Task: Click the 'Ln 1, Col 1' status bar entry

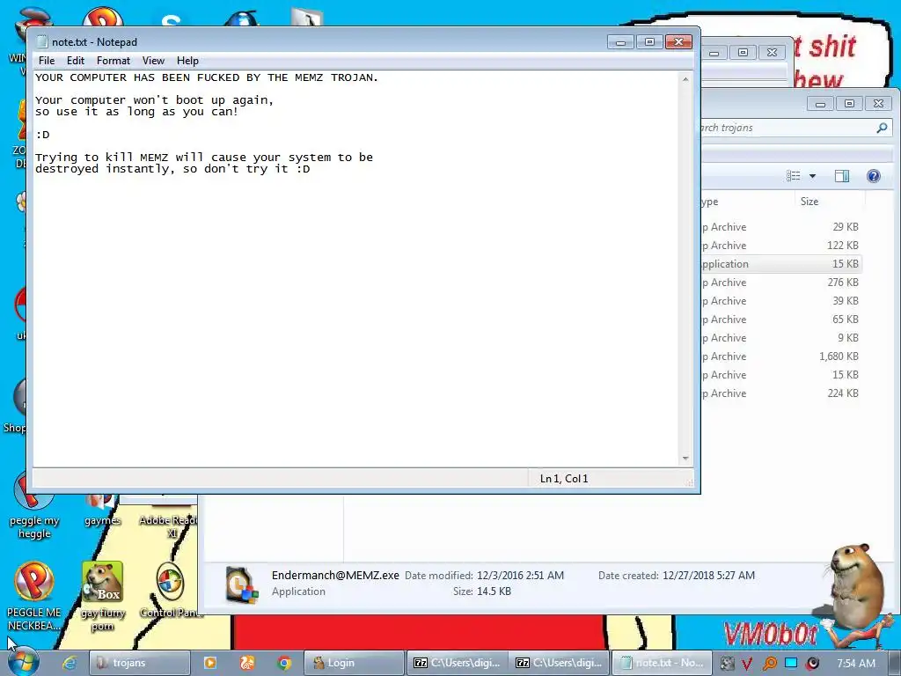Action: 564,478
